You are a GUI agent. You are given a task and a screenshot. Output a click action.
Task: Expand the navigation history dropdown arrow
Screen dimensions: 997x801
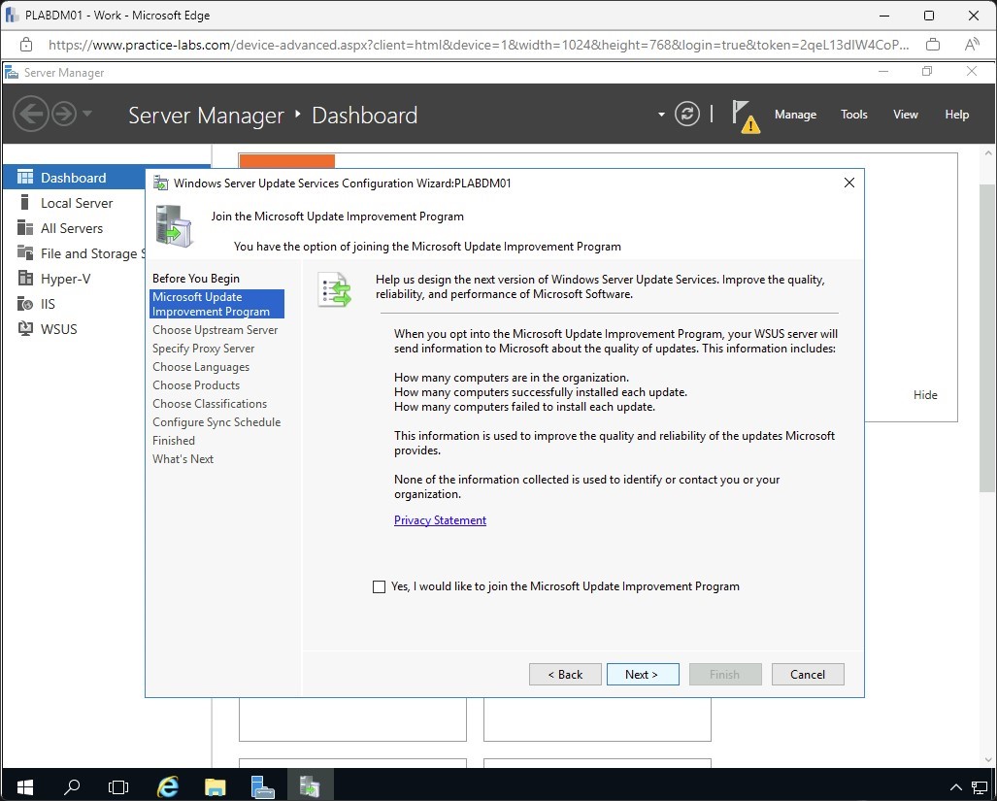coord(87,115)
